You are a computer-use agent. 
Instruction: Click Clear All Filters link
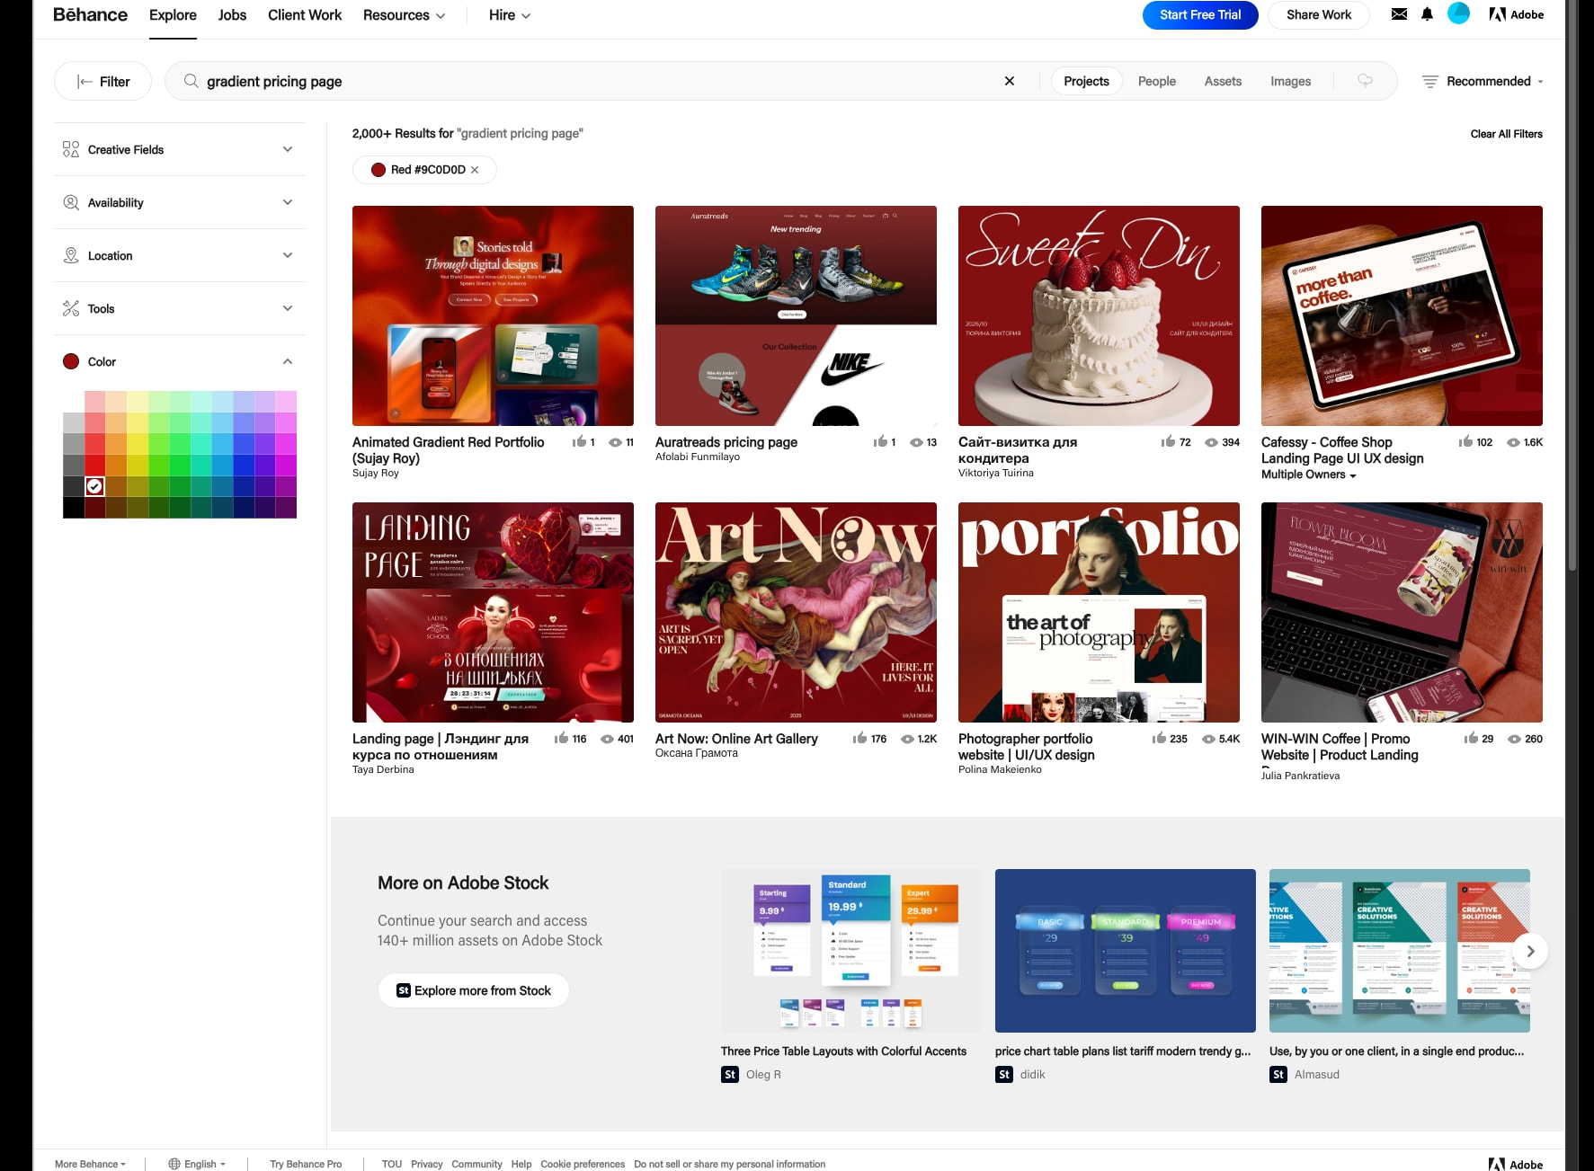point(1506,134)
